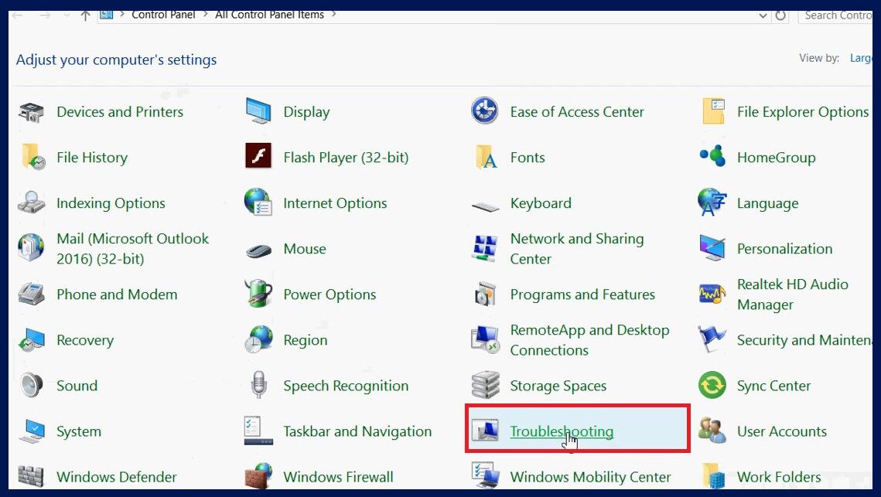
Task: Expand the address bar history dropdown
Action: click(x=762, y=15)
